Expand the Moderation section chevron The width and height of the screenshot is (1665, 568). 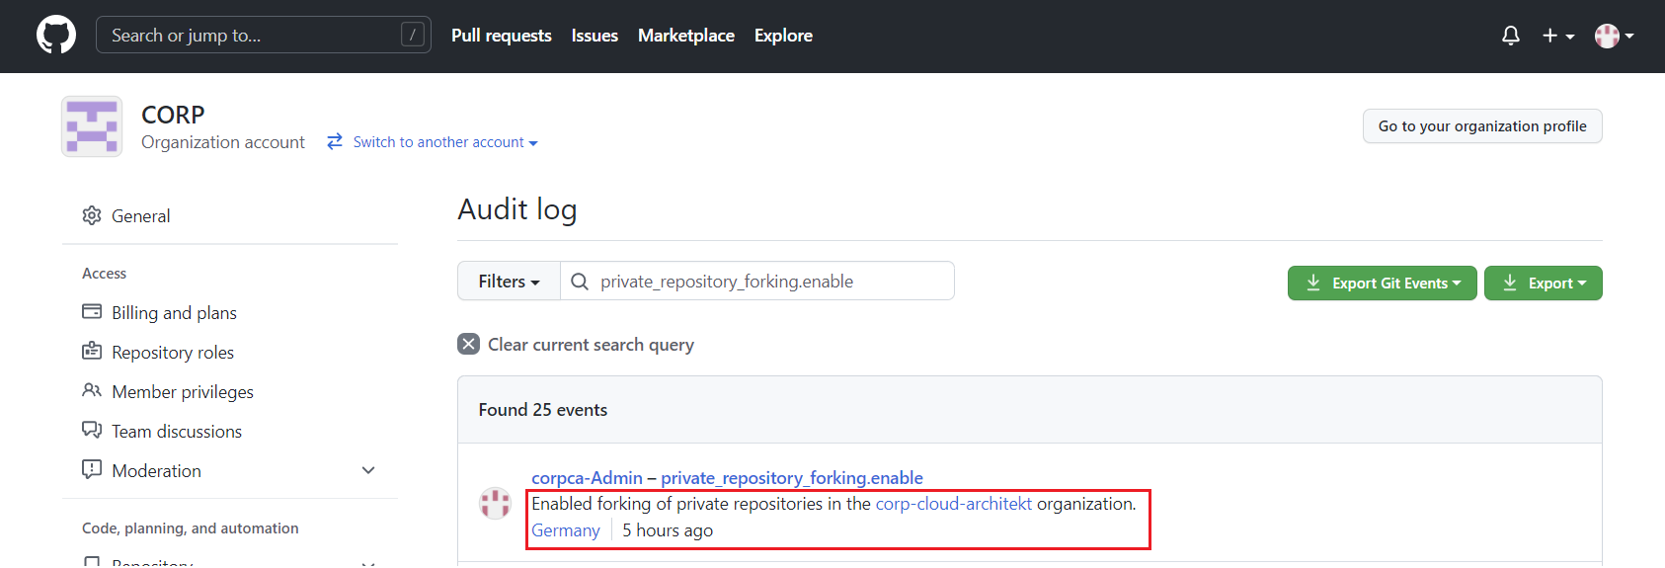tap(368, 470)
